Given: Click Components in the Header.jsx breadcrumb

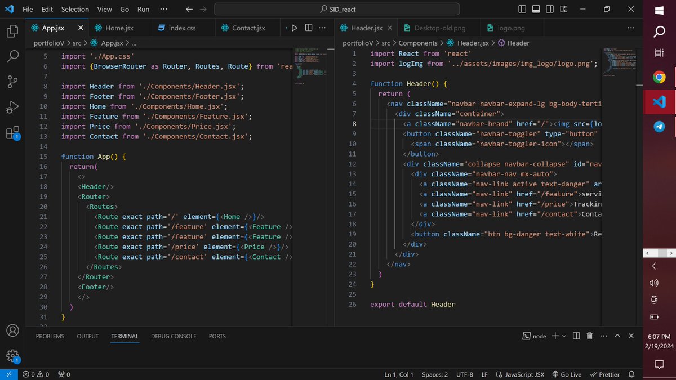Looking at the screenshot, I should pos(418,43).
